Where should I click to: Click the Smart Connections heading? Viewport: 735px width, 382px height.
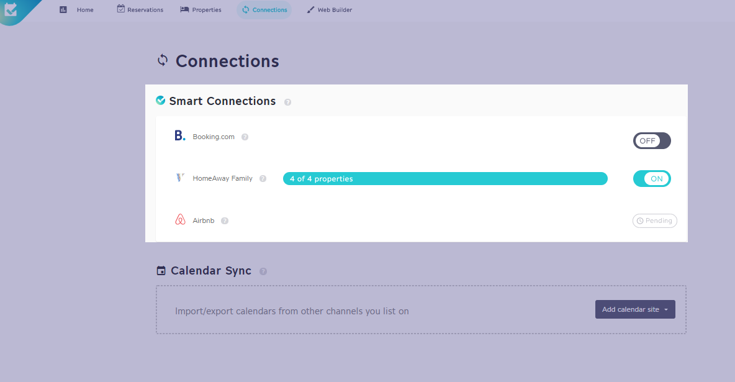(x=222, y=101)
